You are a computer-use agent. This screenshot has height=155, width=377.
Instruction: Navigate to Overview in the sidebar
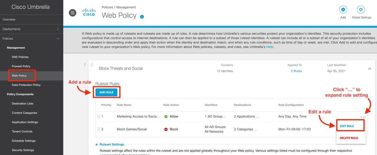coord(9,19)
